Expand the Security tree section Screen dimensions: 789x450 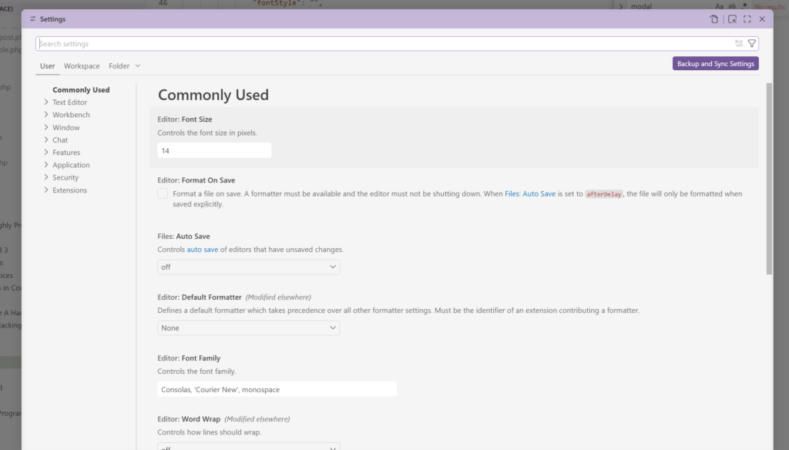(46, 177)
